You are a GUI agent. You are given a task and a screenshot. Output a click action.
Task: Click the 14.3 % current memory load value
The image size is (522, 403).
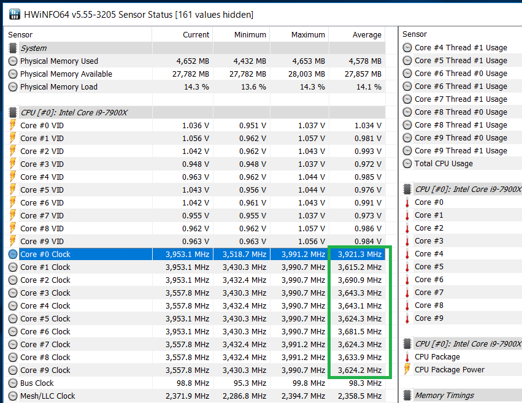click(x=196, y=87)
